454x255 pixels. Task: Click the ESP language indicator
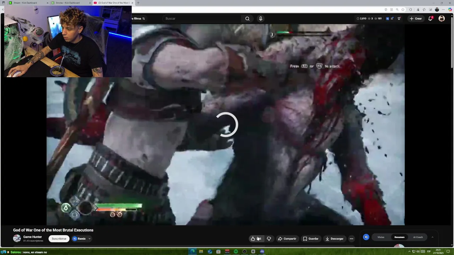coord(429,251)
